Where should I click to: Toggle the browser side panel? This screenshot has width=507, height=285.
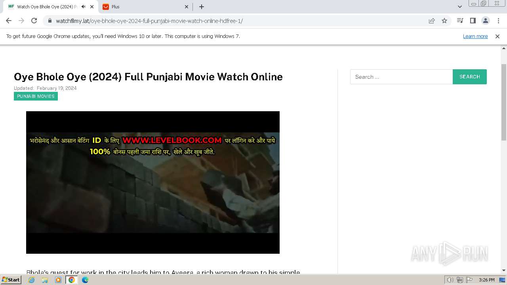(x=473, y=21)
